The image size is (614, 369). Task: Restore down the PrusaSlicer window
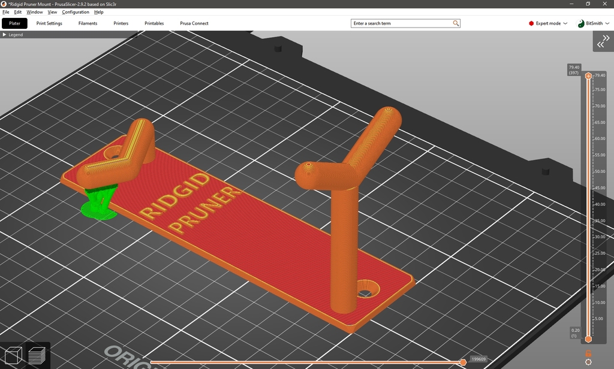coord(588,4)
